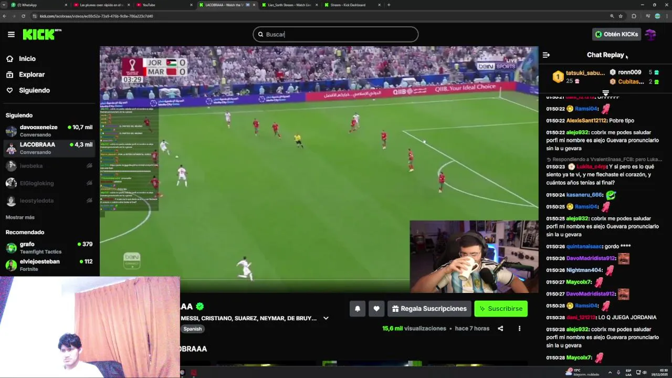Image resolution: width=672 pixels, height=378 pixels.
Task: Open davooxeneize followed channel
Action: click(x=49, y=131)
